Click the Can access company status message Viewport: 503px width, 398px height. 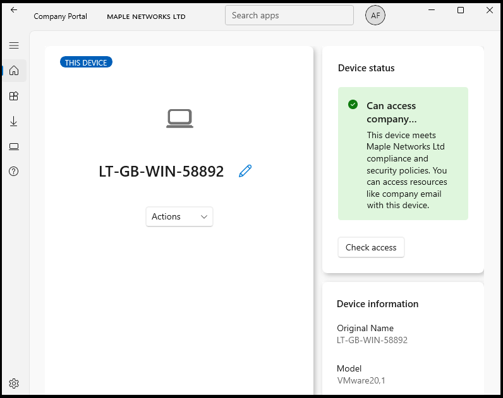[x=391, y=112]
